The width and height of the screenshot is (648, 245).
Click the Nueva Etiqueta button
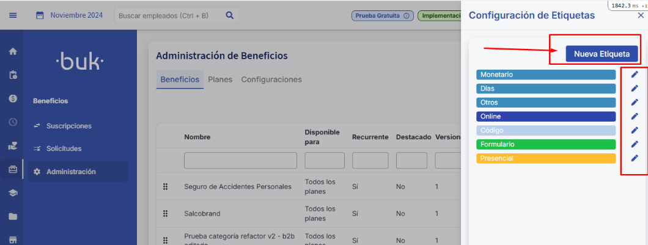tap(602, 54)
